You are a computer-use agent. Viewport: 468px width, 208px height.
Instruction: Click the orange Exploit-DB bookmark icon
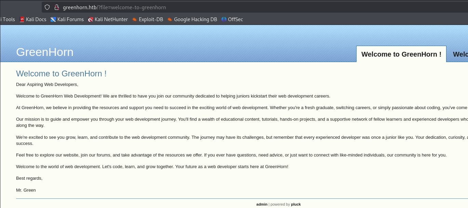(x=135, y=19)
